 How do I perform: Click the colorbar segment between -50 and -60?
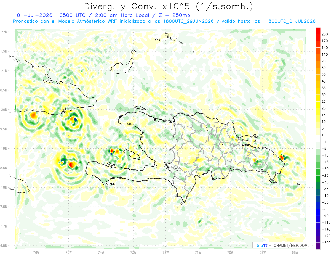click(x=318, y=206)
